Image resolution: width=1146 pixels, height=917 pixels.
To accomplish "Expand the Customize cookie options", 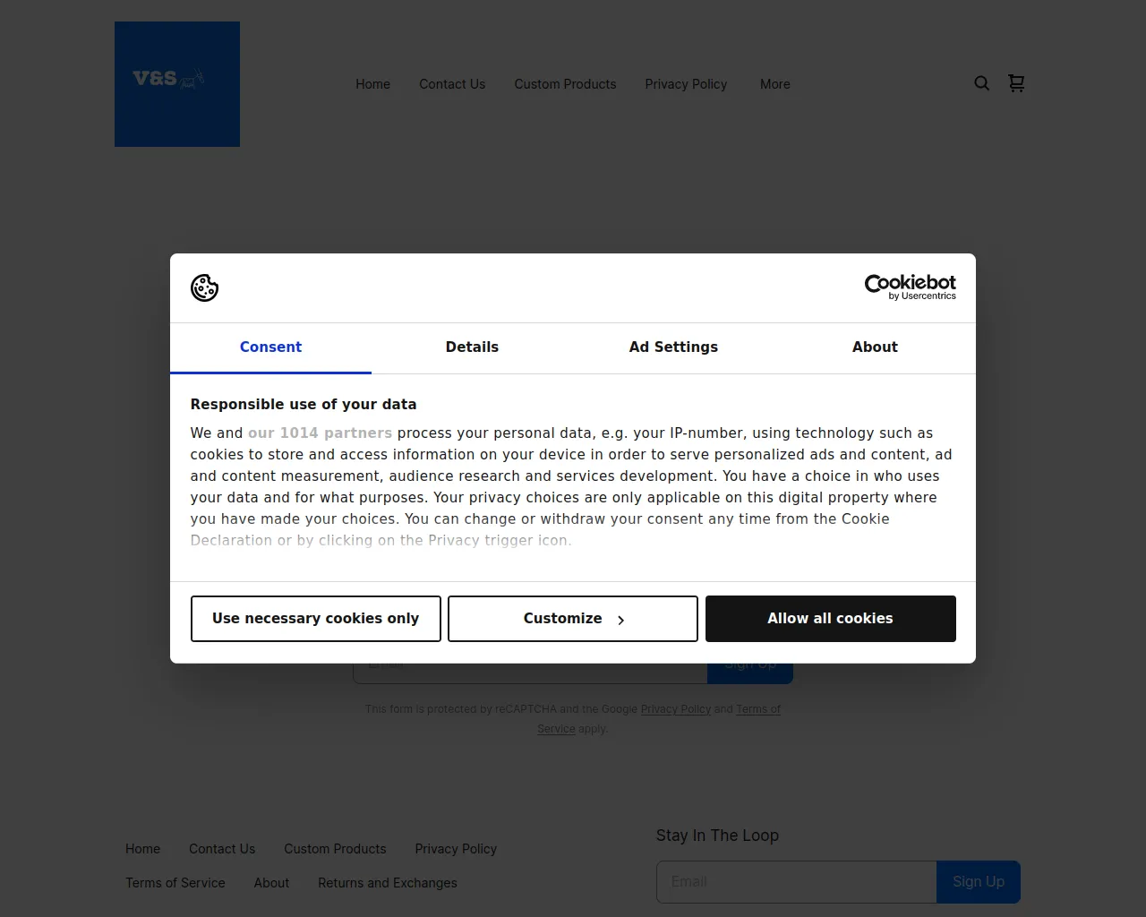I will coord(572,618).
